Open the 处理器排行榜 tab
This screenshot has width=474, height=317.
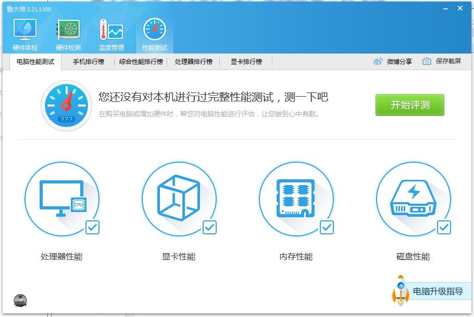193,62
